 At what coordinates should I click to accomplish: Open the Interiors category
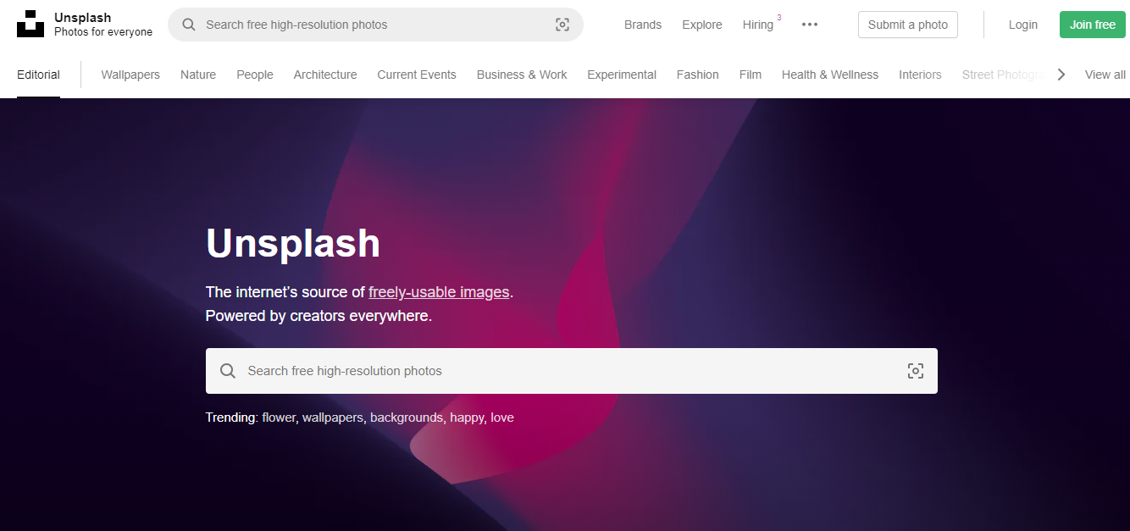[920, 75]
